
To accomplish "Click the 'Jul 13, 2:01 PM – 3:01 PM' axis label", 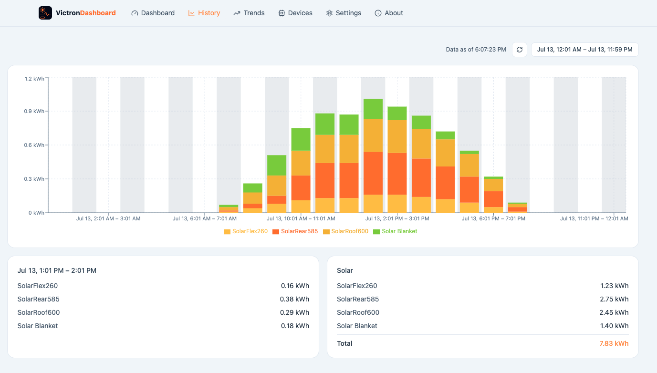I will pos(397,218).
